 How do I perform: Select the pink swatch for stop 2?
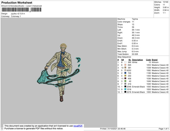point(125,65)
